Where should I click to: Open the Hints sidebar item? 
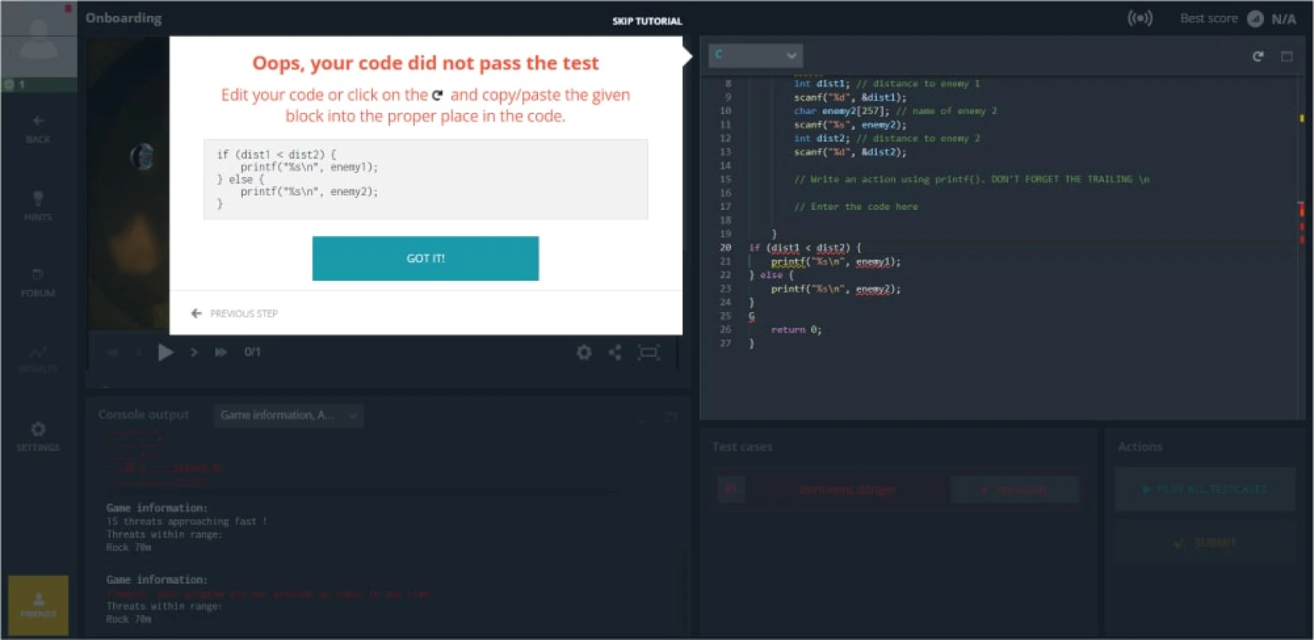pos(38,205)
